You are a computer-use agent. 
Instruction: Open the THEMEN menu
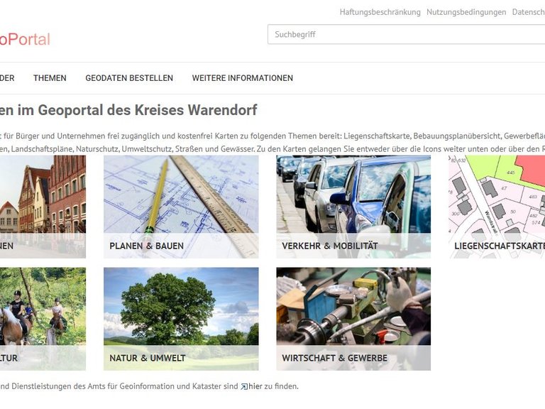(x=50, y=78)
